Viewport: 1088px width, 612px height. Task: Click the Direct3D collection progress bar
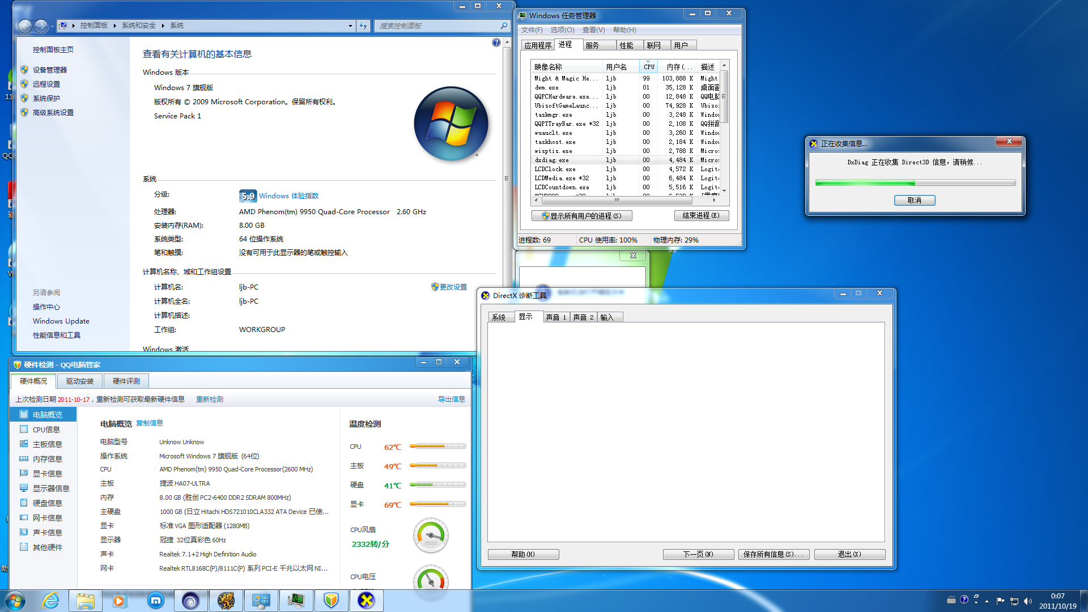[x=915, y=182]
